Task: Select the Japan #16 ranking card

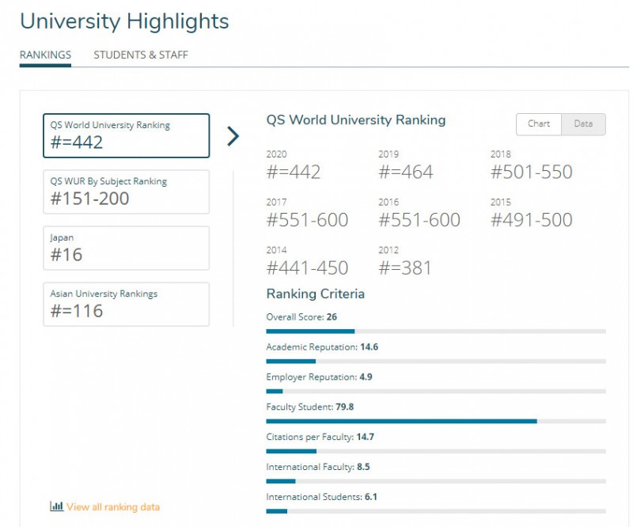Action: (x=126, y=248)
